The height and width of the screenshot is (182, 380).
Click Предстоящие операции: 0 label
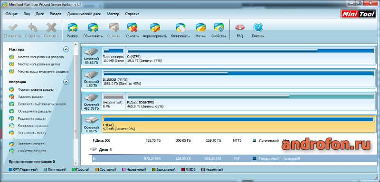pyautogui.click(x=32, y=162)
